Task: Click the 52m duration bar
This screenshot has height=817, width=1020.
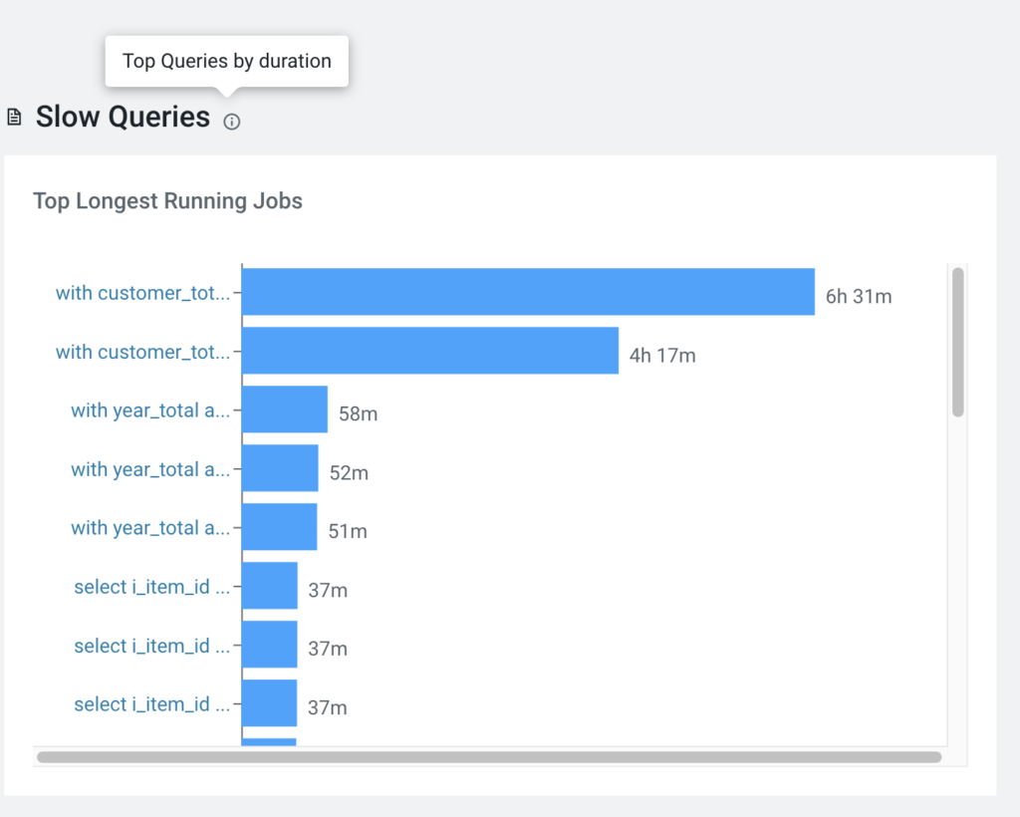Action: (280, 468)
